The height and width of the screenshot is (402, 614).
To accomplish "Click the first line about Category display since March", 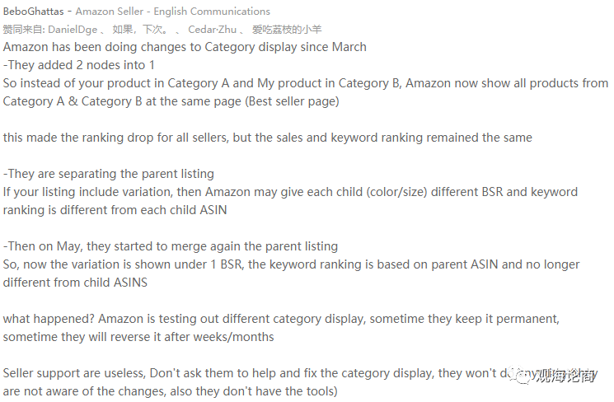I will 185,47.
